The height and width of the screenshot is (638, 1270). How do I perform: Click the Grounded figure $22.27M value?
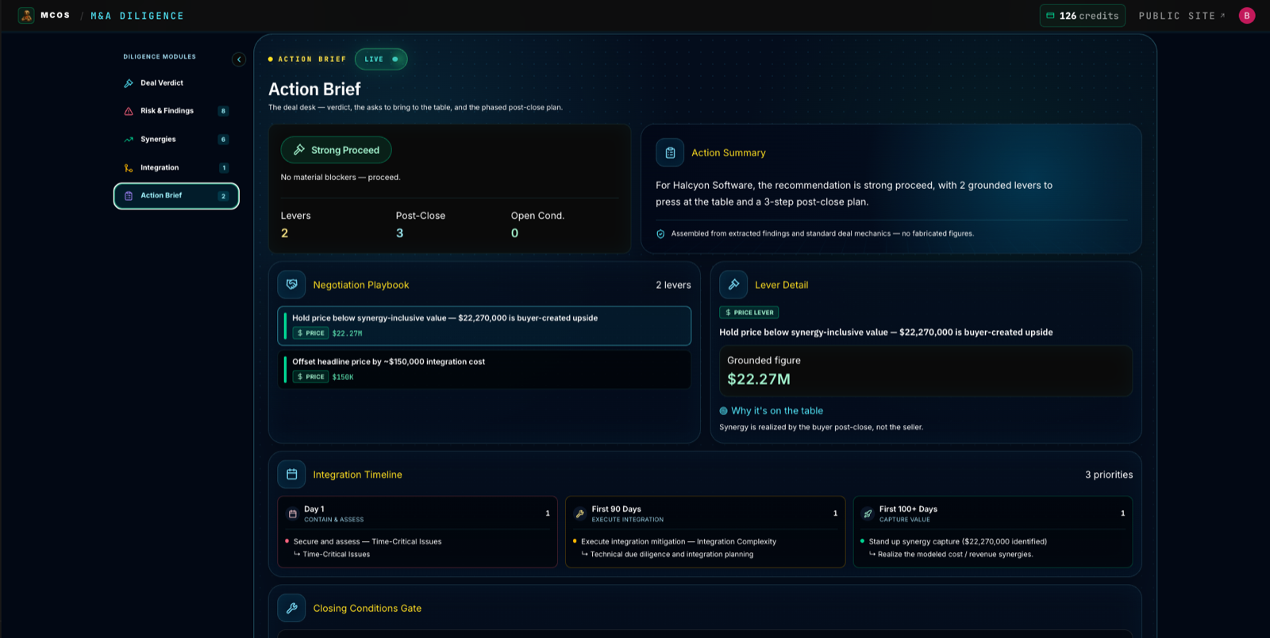(759, 379)
